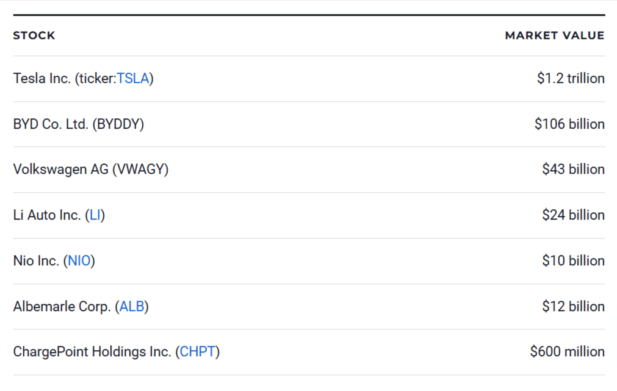Open the ALB ticker link
This screenshot has height=391, width=617.
[x=132, y=307]
